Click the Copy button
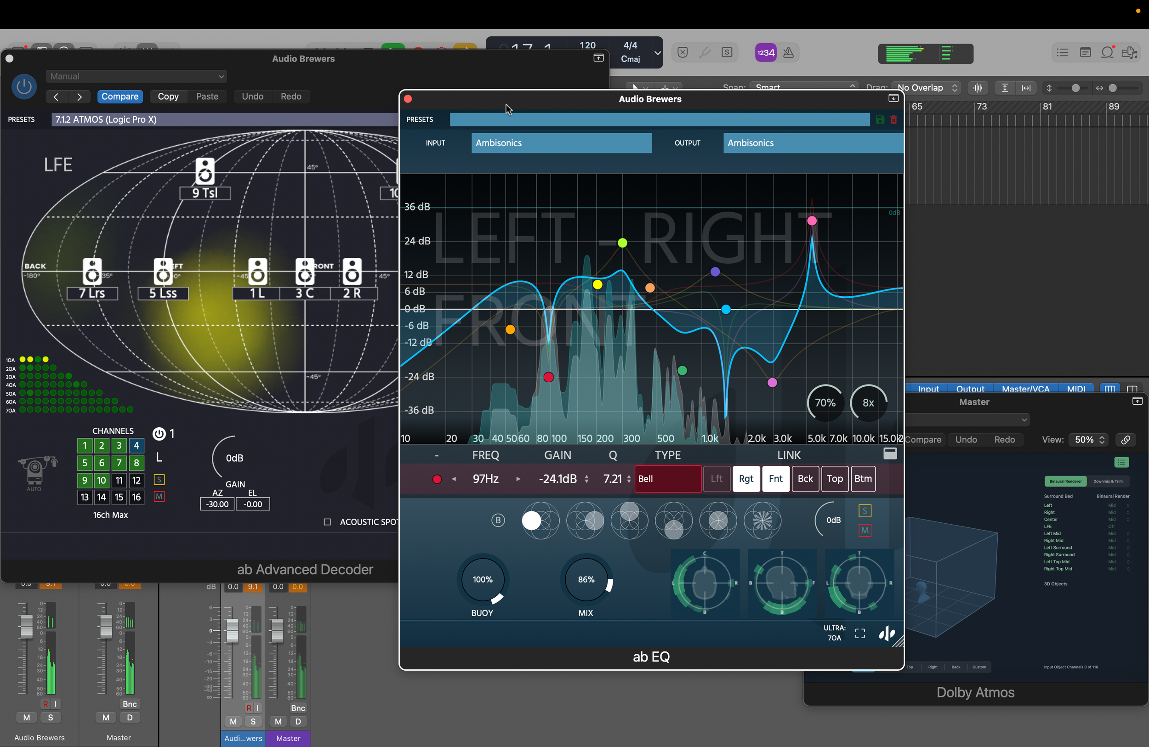Viewport: 1149px width, 747px height. point(168,96)
